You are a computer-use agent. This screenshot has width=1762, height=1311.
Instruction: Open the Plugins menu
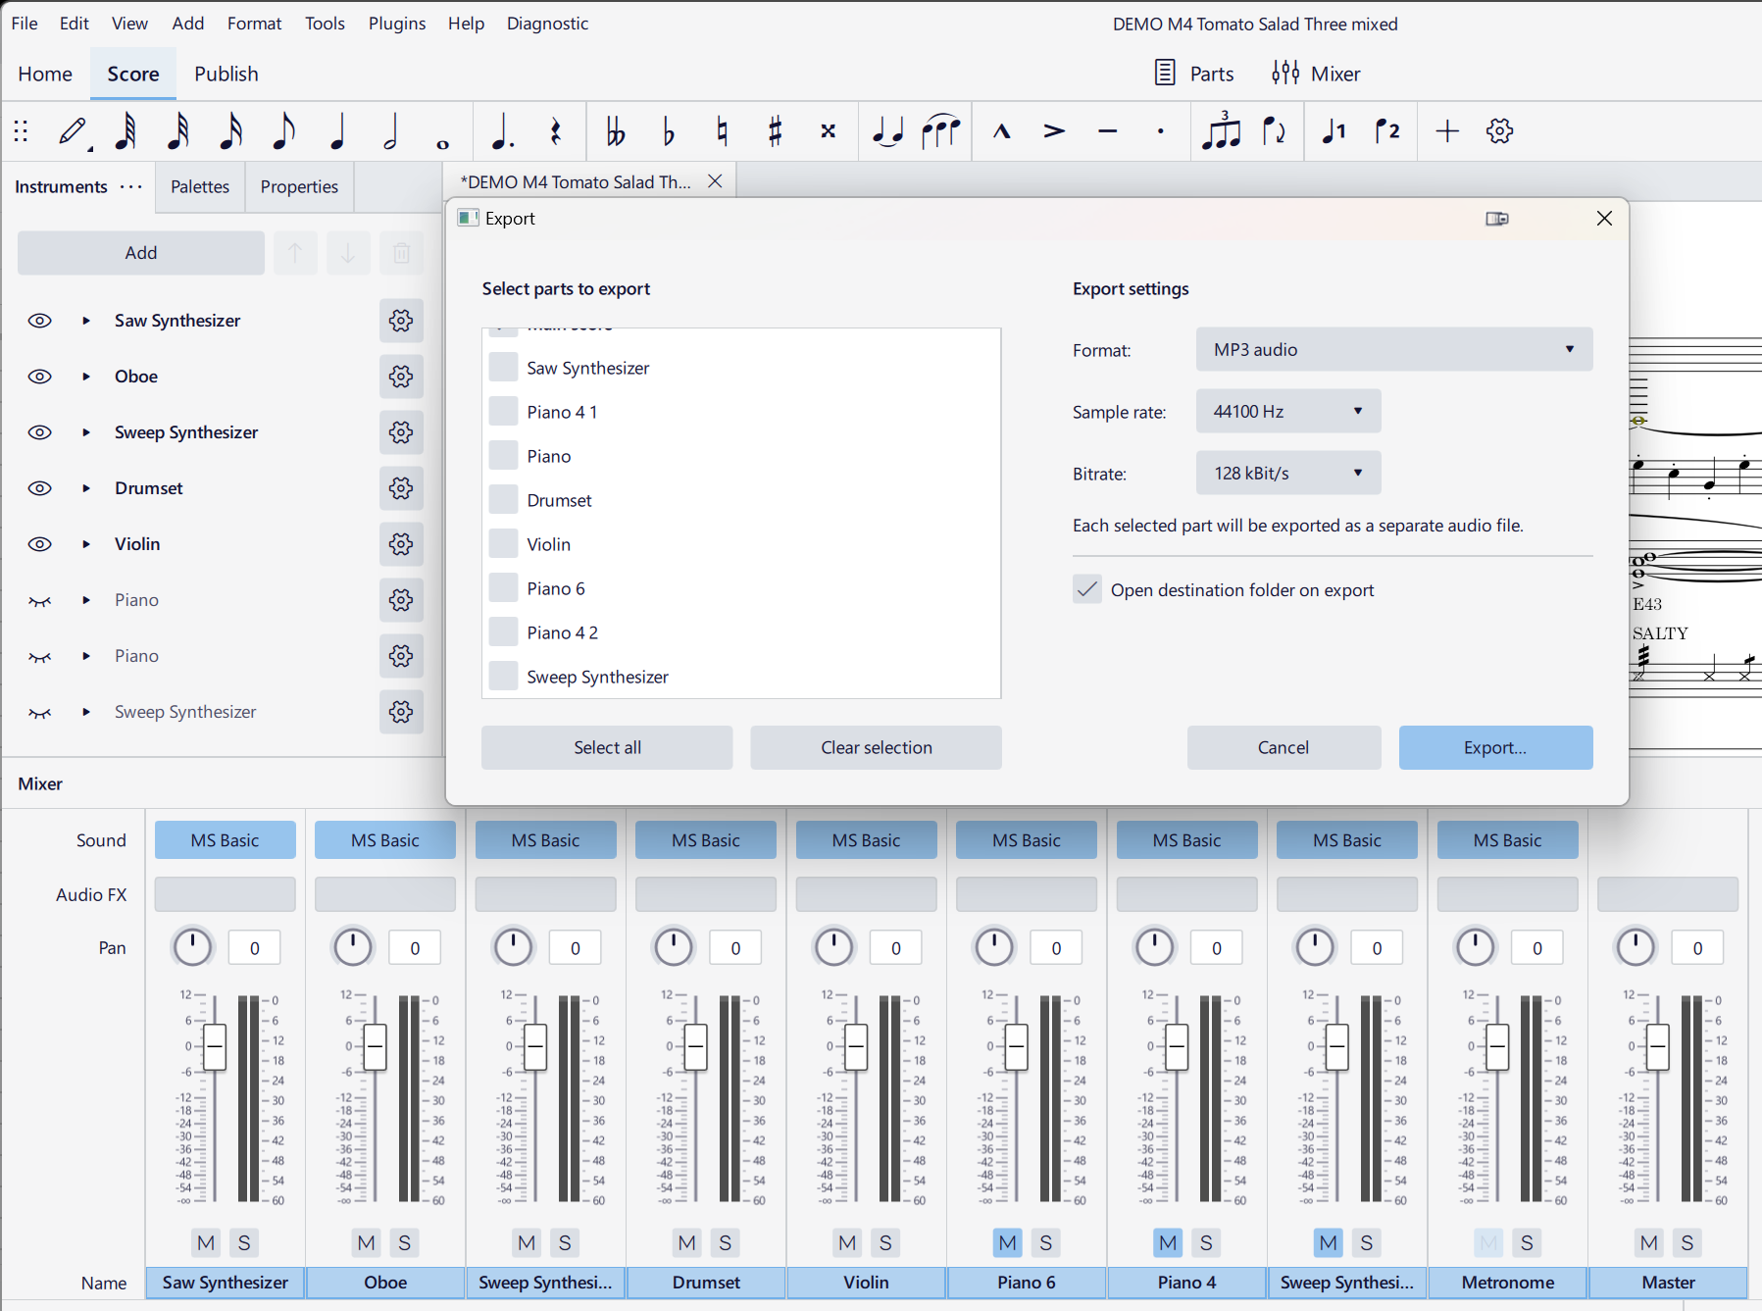coord(397,24)
